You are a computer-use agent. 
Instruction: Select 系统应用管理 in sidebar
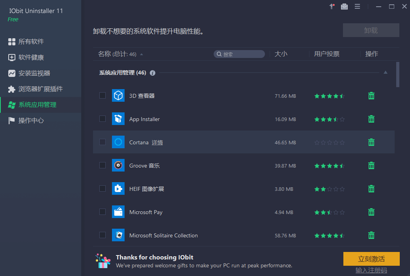(41, 105)
